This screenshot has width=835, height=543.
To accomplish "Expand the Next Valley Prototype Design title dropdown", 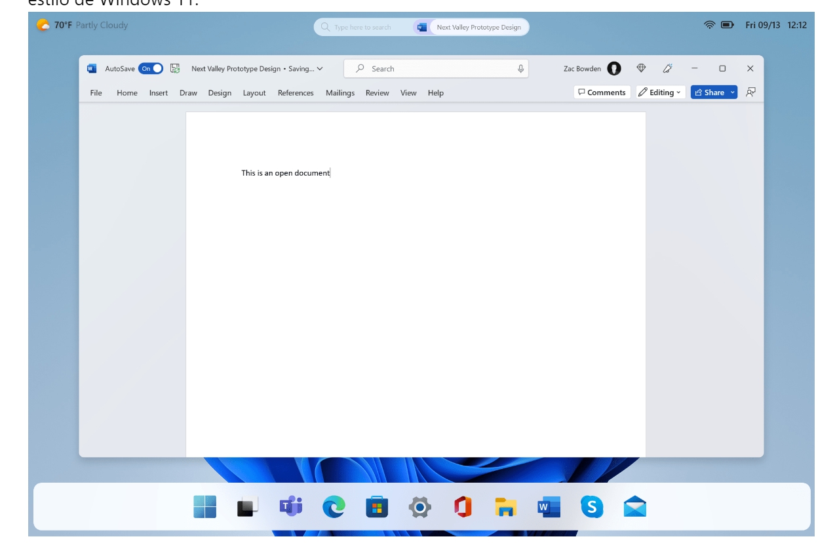I will point(319,68).
